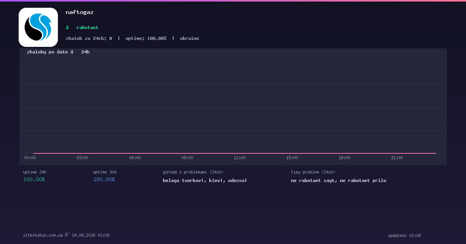The image size is (466, 244).
Task: Select the ukraine country label
Action: point(189,38)
